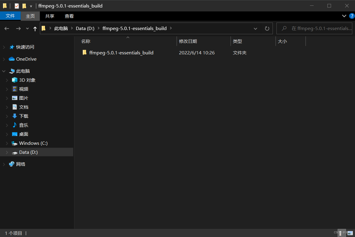
Task: Open the chevron after Data (D:) breadcrumb
Action: pyautogui.click(x=98, y=28)
